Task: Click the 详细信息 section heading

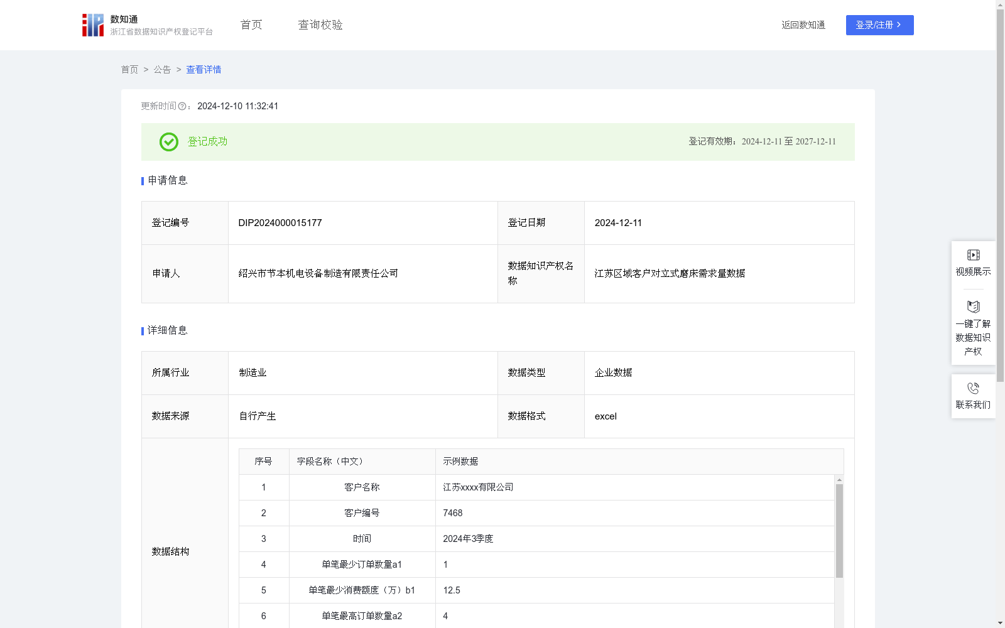Action: 168,331
